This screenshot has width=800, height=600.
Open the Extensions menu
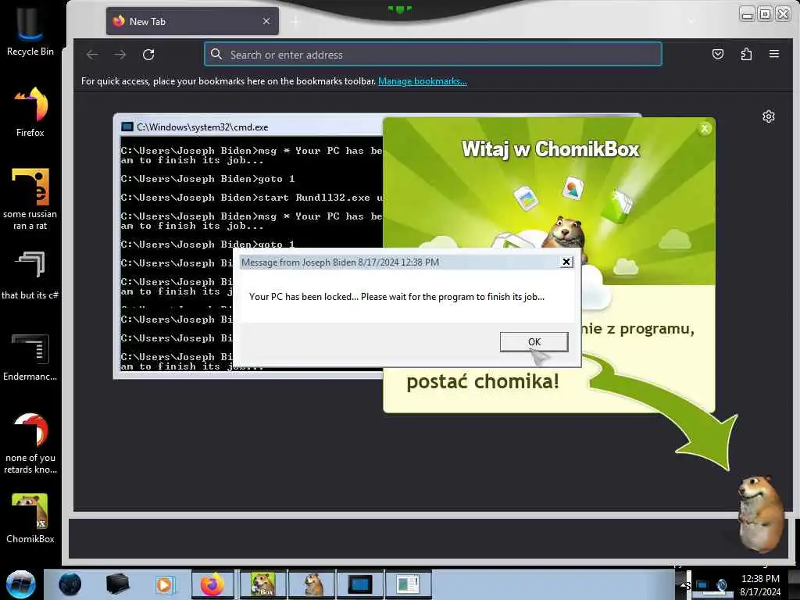[x=746, y=54]
